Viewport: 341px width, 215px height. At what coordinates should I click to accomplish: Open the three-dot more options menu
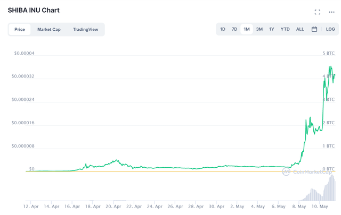(x=331, y=12)
